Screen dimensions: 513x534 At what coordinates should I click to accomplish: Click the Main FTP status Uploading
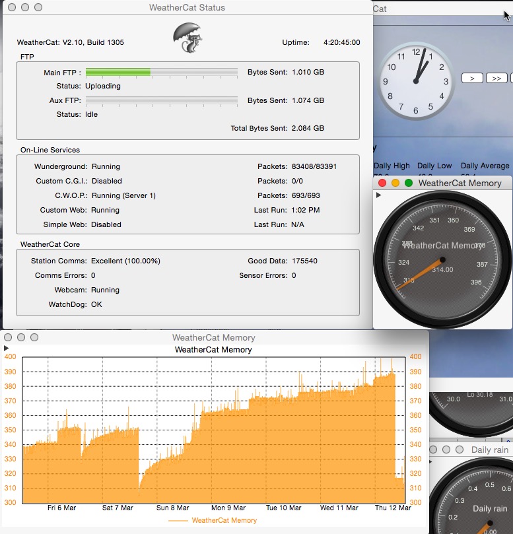103,86
